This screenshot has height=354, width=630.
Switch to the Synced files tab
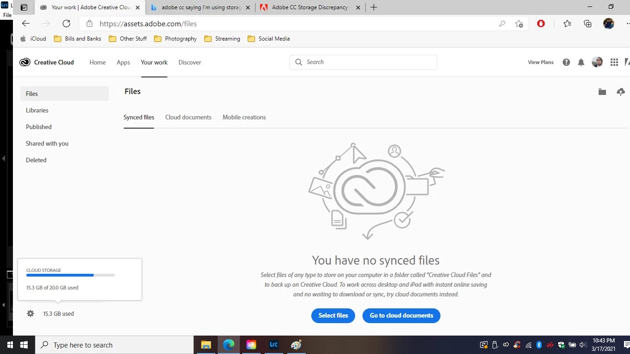point(139,117)
